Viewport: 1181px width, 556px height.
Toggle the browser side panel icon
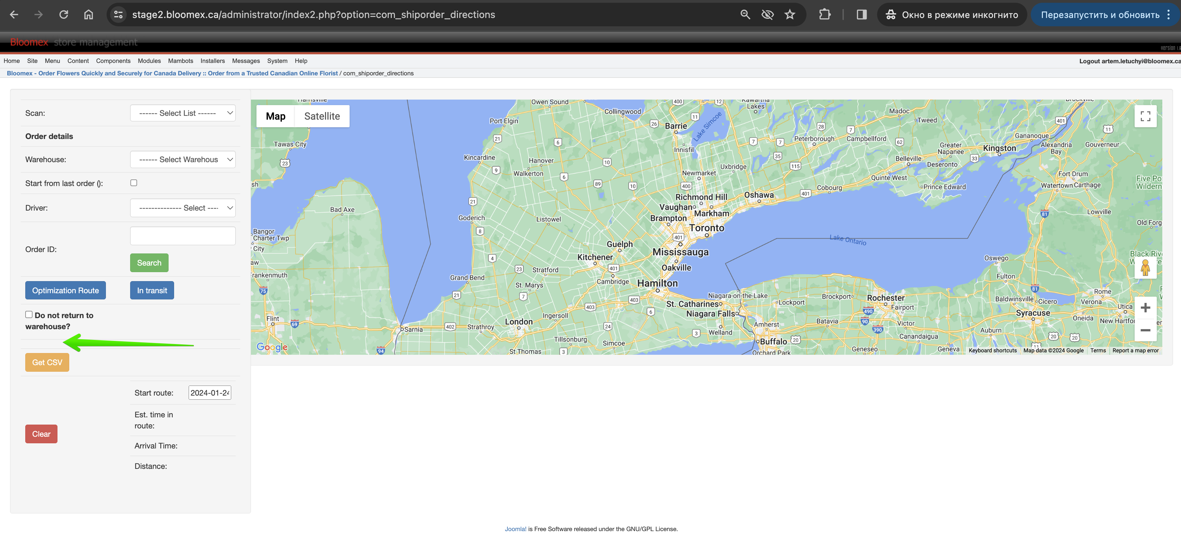pyautogui.click(x=862, y=15)
